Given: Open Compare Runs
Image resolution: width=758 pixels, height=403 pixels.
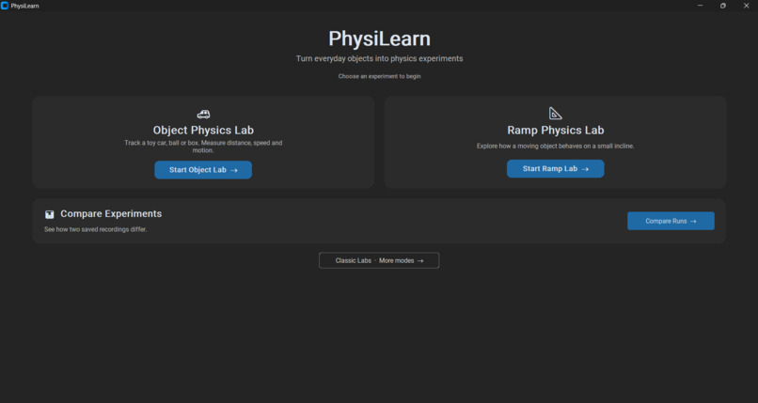Looking at the screenshot, I should tap(671, 221).
